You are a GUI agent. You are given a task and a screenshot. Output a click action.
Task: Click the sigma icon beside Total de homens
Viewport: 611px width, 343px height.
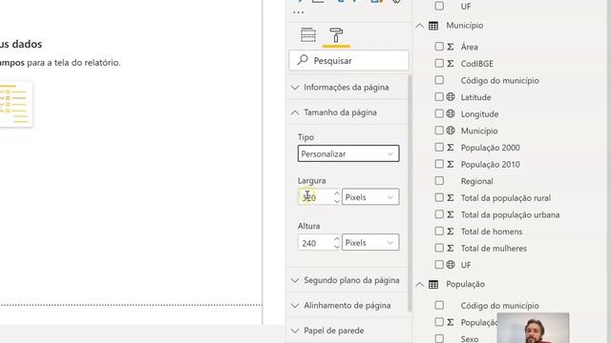tap(451, 231)
